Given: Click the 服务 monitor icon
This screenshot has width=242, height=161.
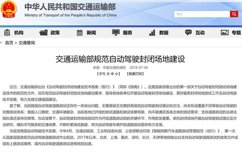Looking at the screenshot, I should point(116,32).
